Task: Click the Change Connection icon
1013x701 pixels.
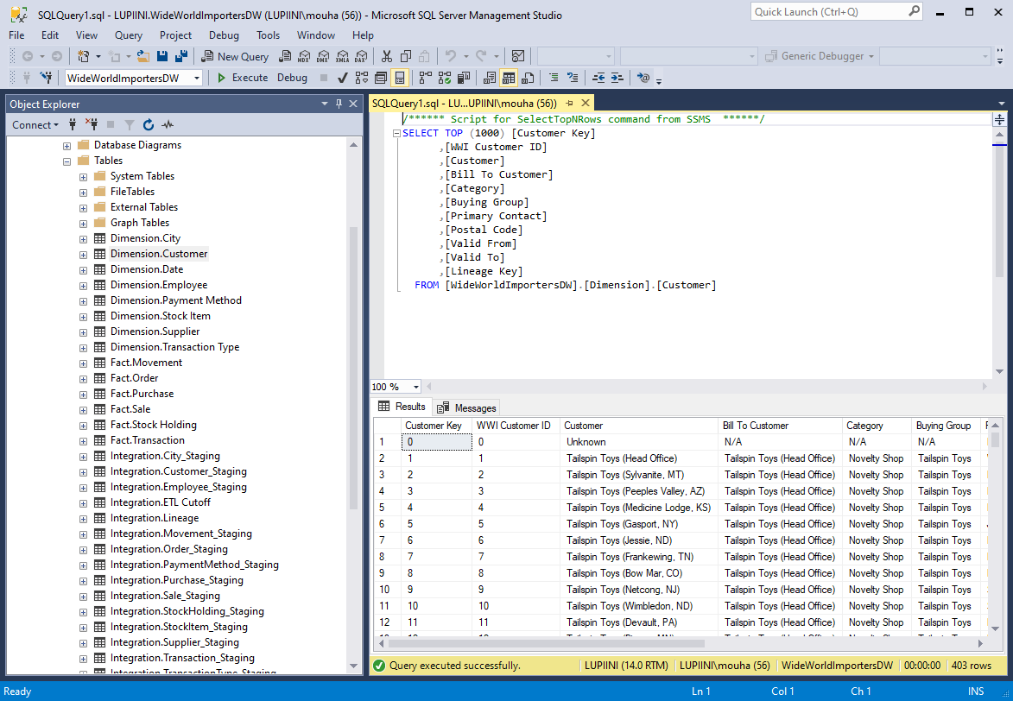Action: [46, 79]
